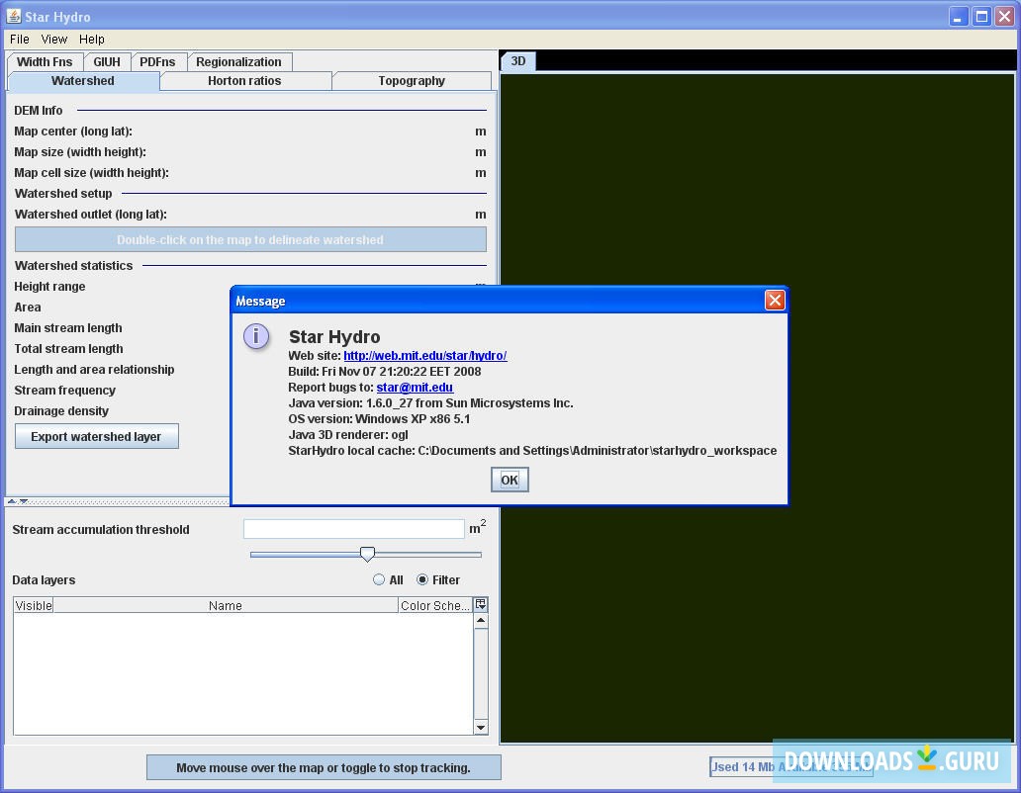This screenshot has height=793, width=1021.
Task: Click the 'Double-click on the map to delineate watershed' button
Action: 250,239
